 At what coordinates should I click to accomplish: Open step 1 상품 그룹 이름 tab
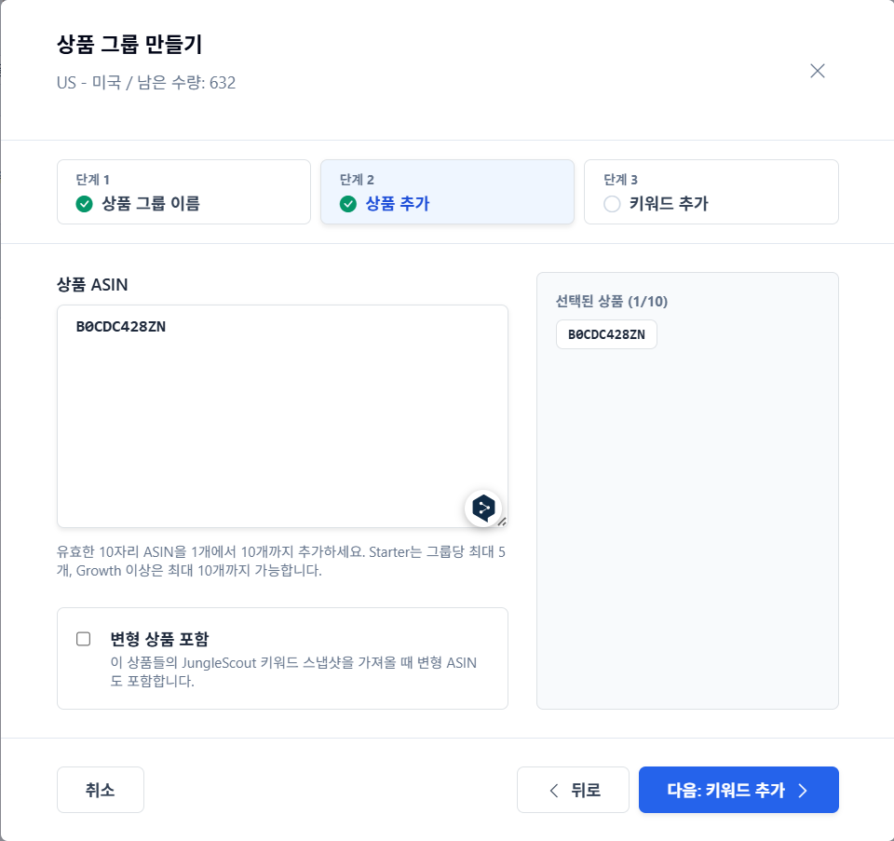pos(183,192)
